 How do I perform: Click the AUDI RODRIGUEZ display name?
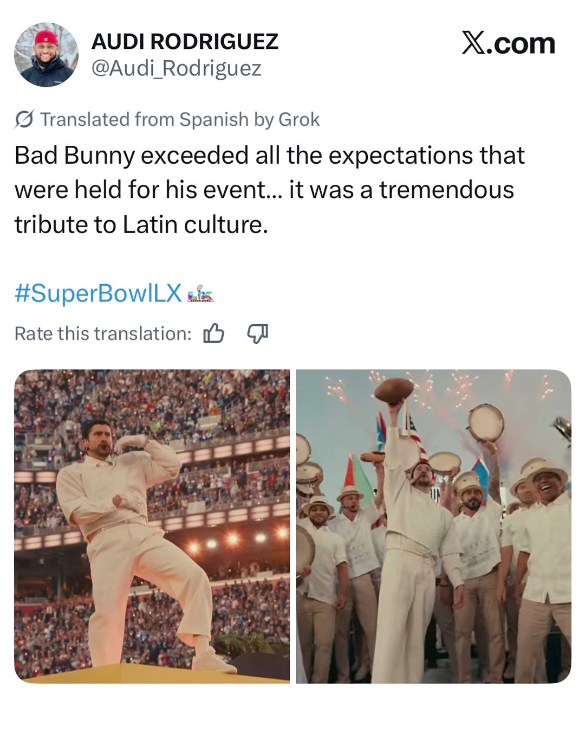(185, 41)
